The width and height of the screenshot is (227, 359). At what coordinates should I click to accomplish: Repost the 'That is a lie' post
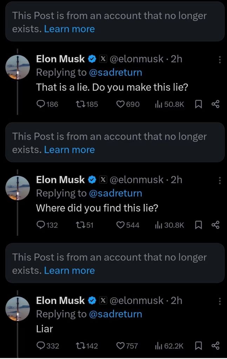(x=81, y=104)
